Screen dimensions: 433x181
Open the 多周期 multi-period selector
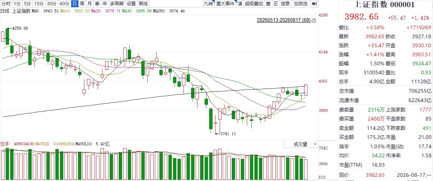click(x=117, y=4)
